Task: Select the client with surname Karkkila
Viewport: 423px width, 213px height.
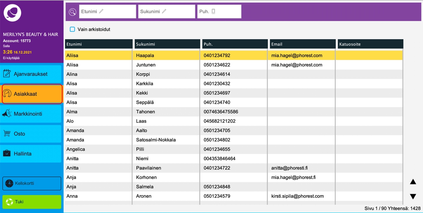Action: pyautogui.click(x=234, y=84)
